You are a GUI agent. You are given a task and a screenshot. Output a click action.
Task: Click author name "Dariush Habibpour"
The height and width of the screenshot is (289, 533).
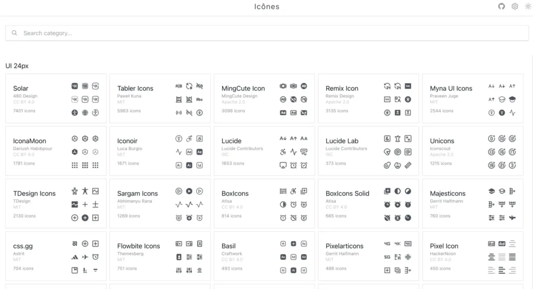(33, 148)
